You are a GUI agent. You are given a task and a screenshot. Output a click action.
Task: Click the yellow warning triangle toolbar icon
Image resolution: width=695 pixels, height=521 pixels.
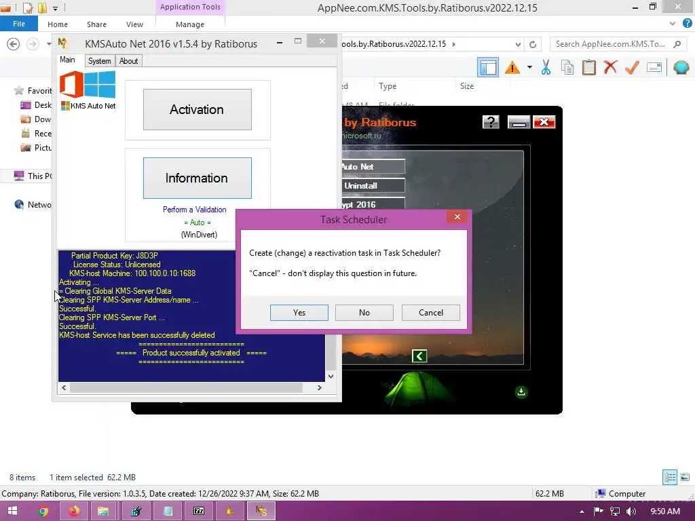[x=512, y=67]
